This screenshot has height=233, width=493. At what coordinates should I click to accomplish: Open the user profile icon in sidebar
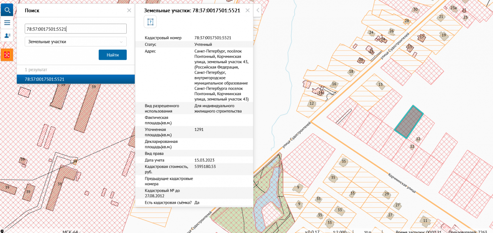(7, 35)
